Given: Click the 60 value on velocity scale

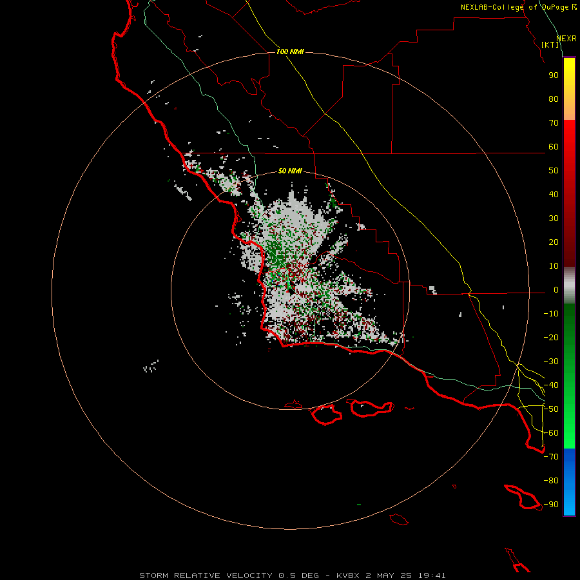Looking at the screenshot, I should coord(554,147).
